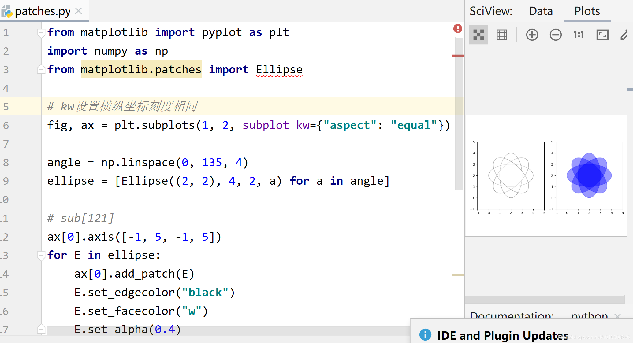Fit the plot to the panel
633x343 pixels.
(x=602, y=35)
